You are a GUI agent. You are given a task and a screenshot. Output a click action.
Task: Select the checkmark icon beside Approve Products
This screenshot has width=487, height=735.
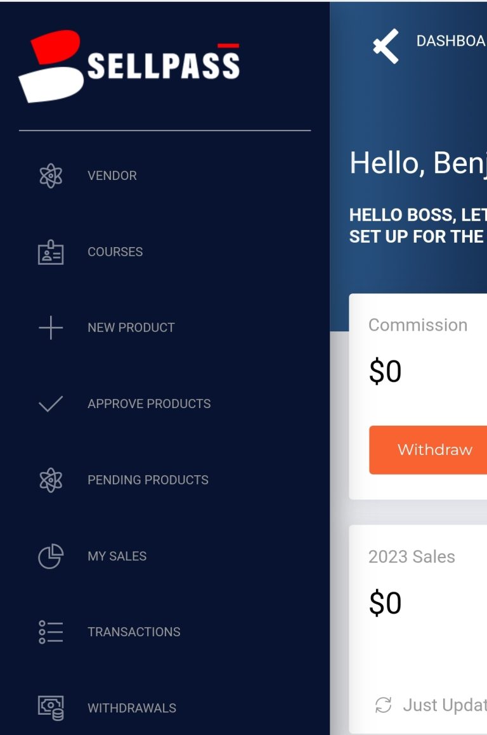point(51,404)
